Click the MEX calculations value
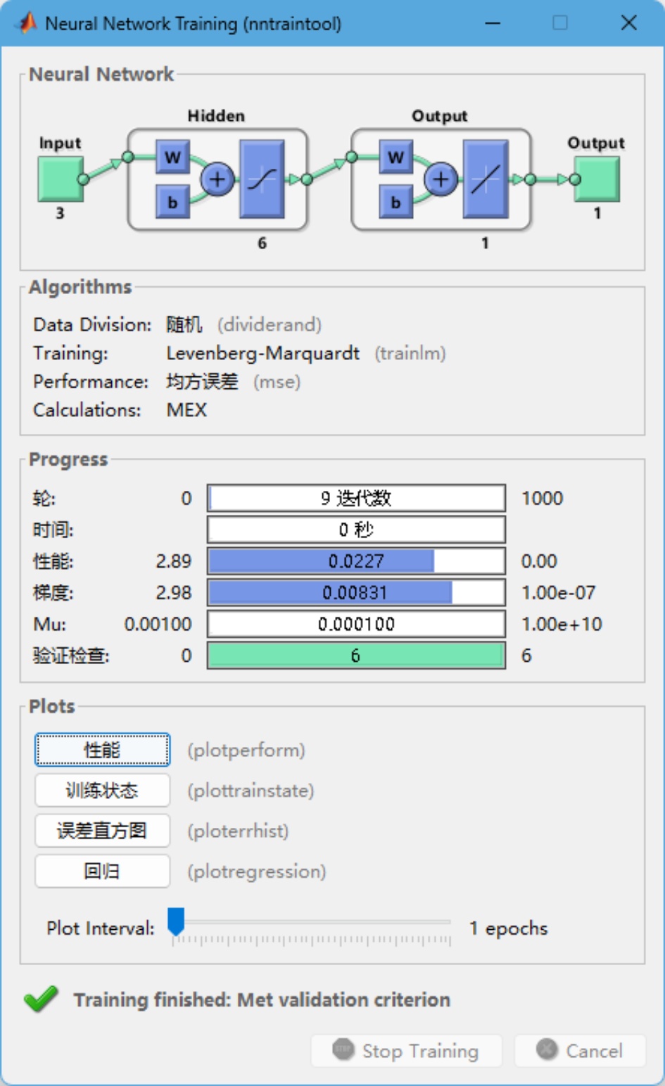The width and height of the screenshot is (665, 1086). (186, 410)
